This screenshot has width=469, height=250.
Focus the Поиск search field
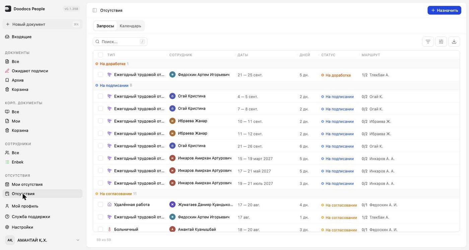tap(120, 42)
